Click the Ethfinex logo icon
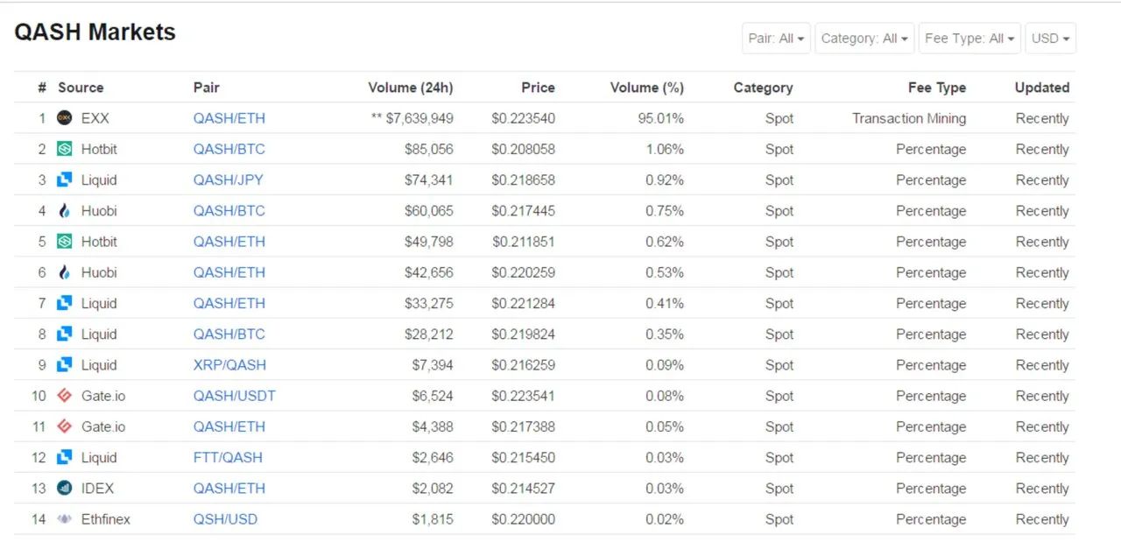This screenshot has width=1121, height=542. (x=64, y=519)
